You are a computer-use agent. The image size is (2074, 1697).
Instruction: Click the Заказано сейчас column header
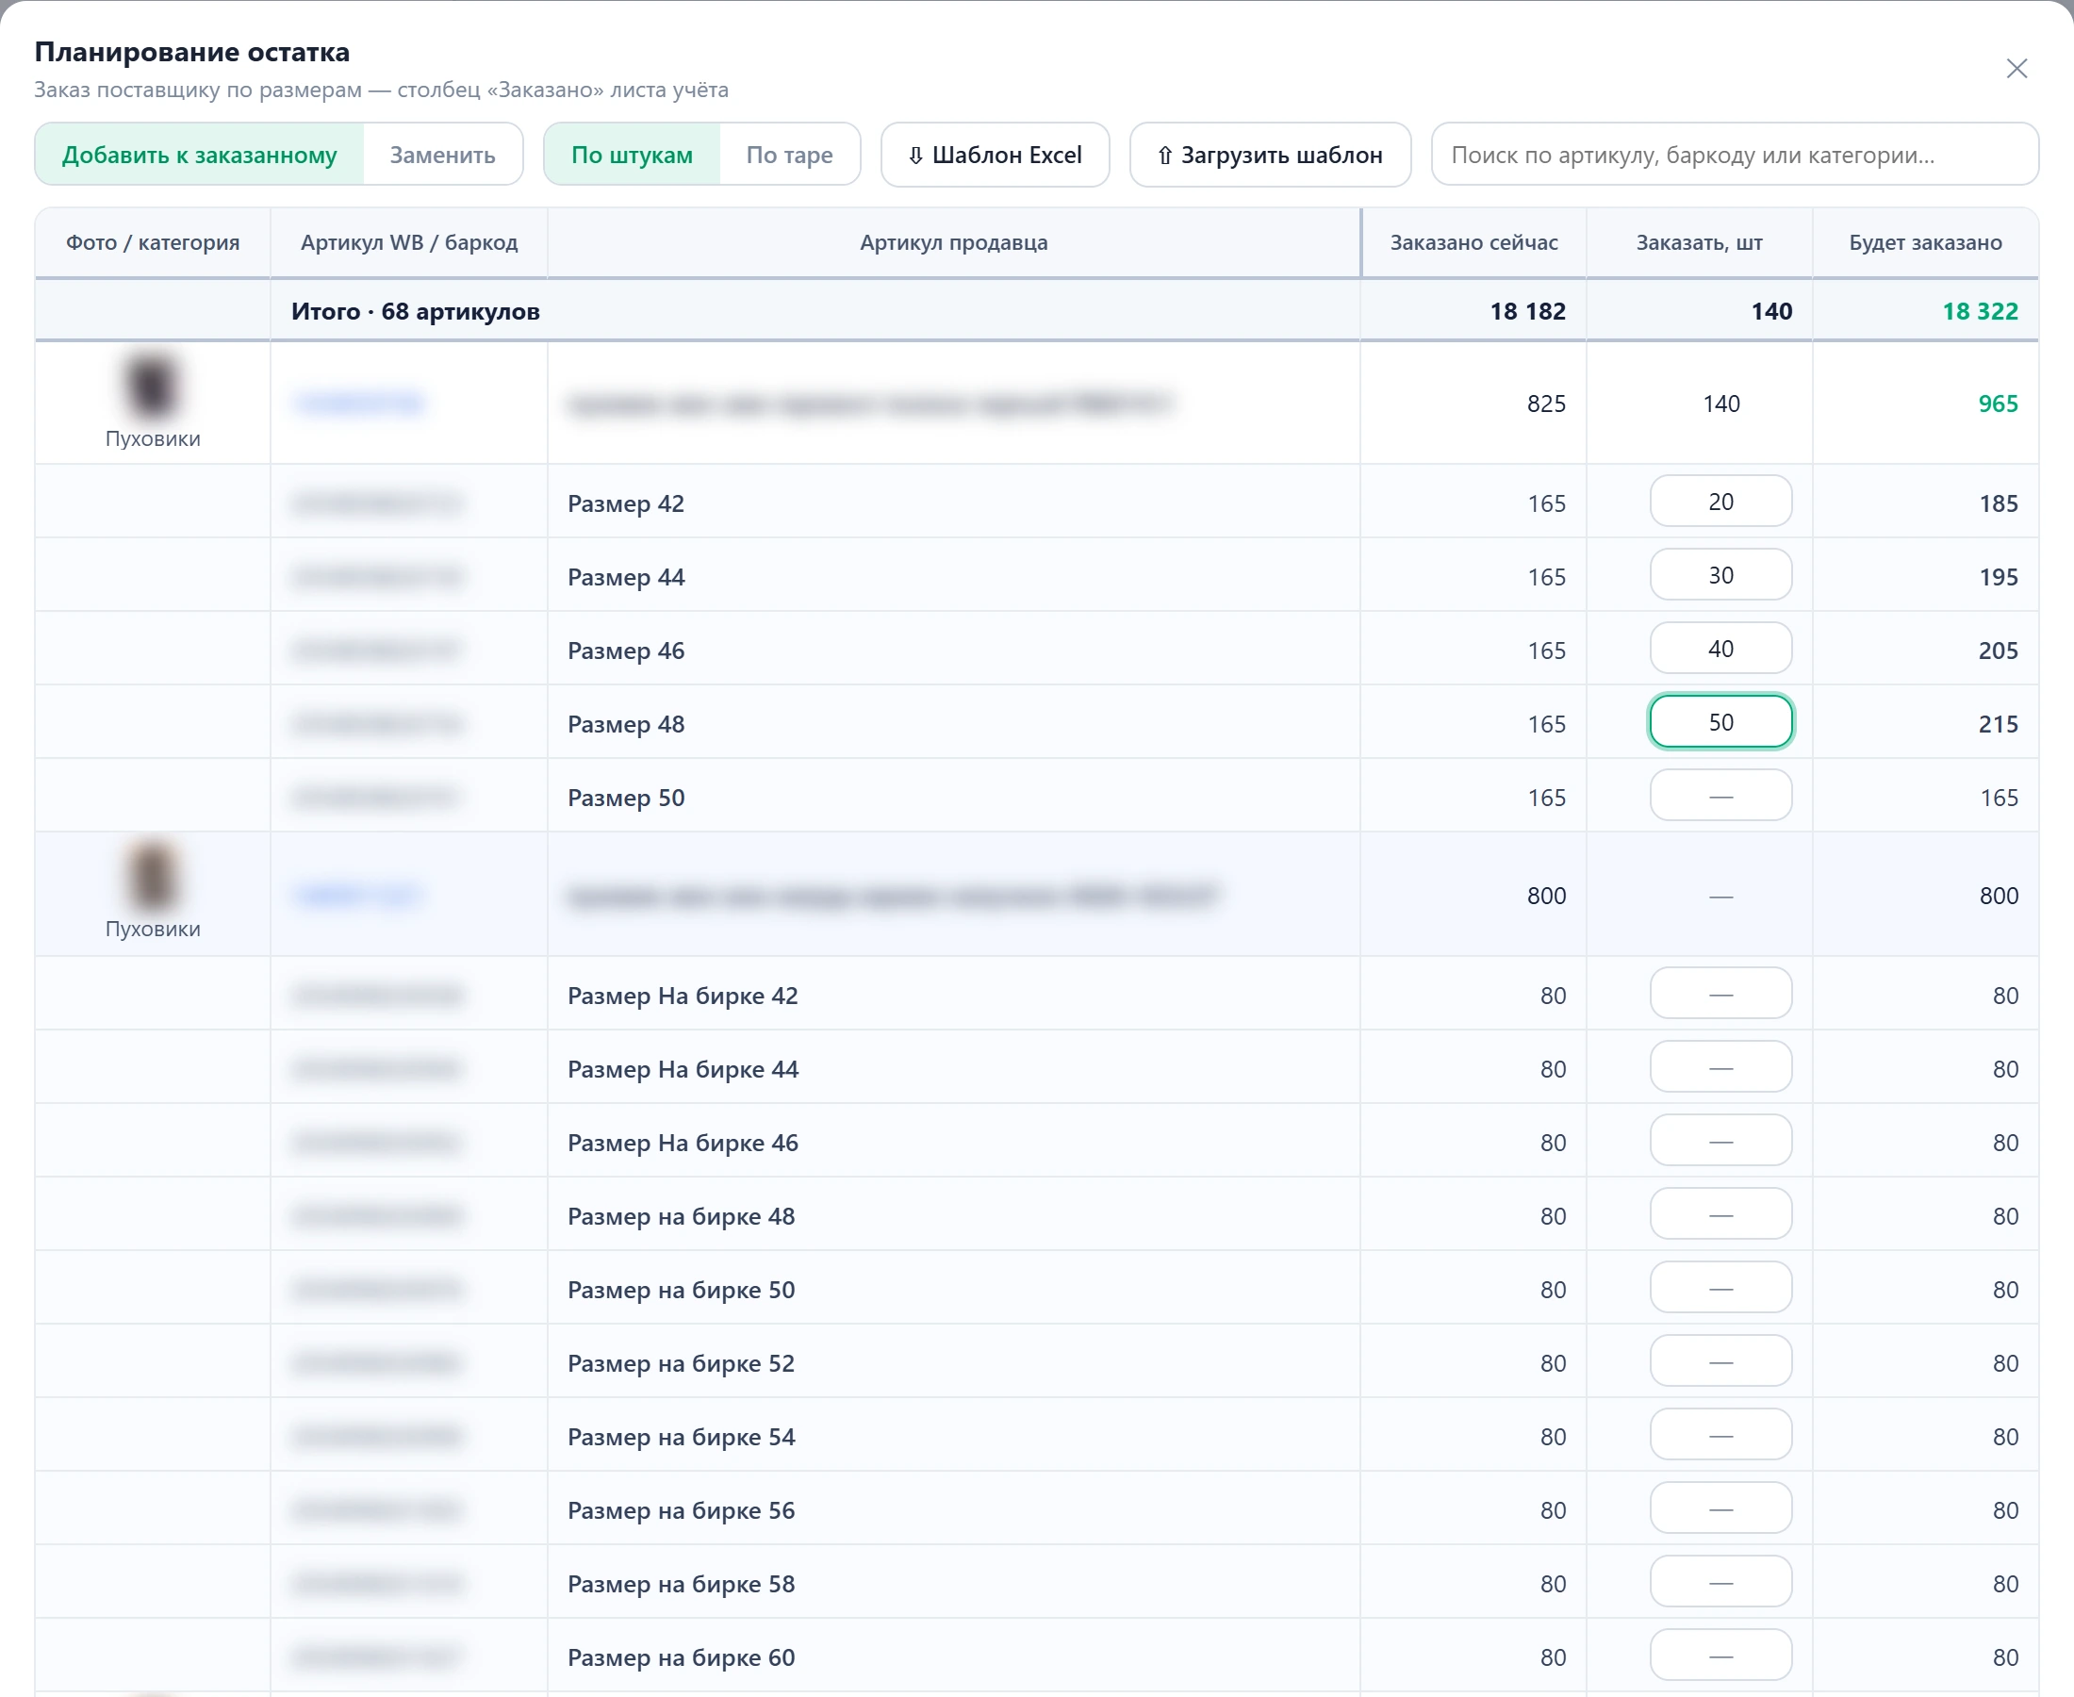pyautogui.click(x=1473, y=242)
